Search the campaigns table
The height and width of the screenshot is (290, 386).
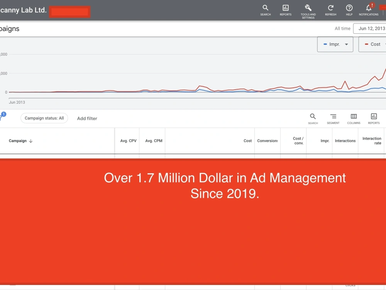pyautogui.click(x=313, y=119)
